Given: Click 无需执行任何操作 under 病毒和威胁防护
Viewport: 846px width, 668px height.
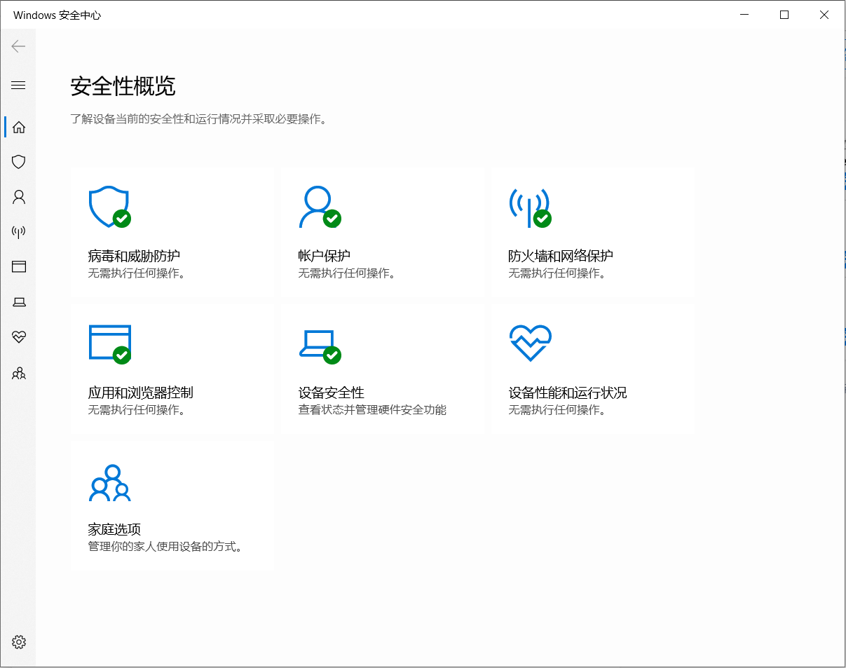Looking at the screenshot, I should point(137,273).
